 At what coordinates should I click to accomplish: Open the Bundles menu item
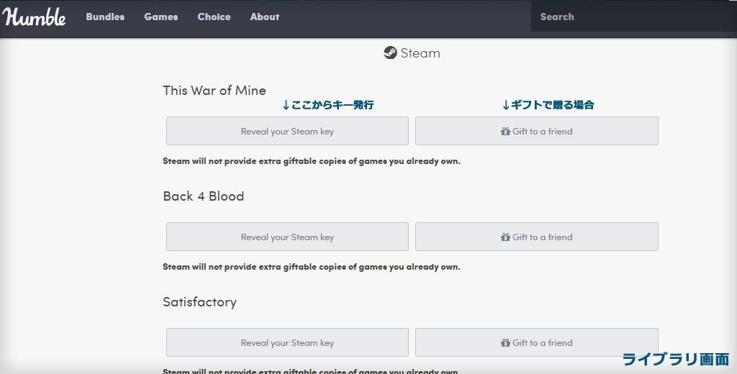pyautogui.click(x=105, y=17)
